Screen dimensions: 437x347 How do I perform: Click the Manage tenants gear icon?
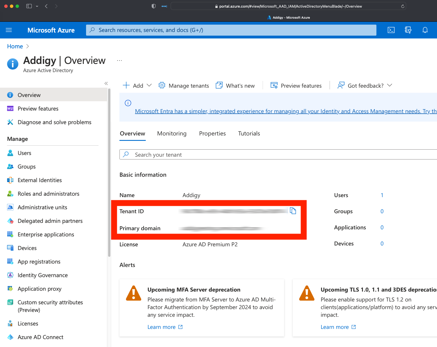(162, 85)
